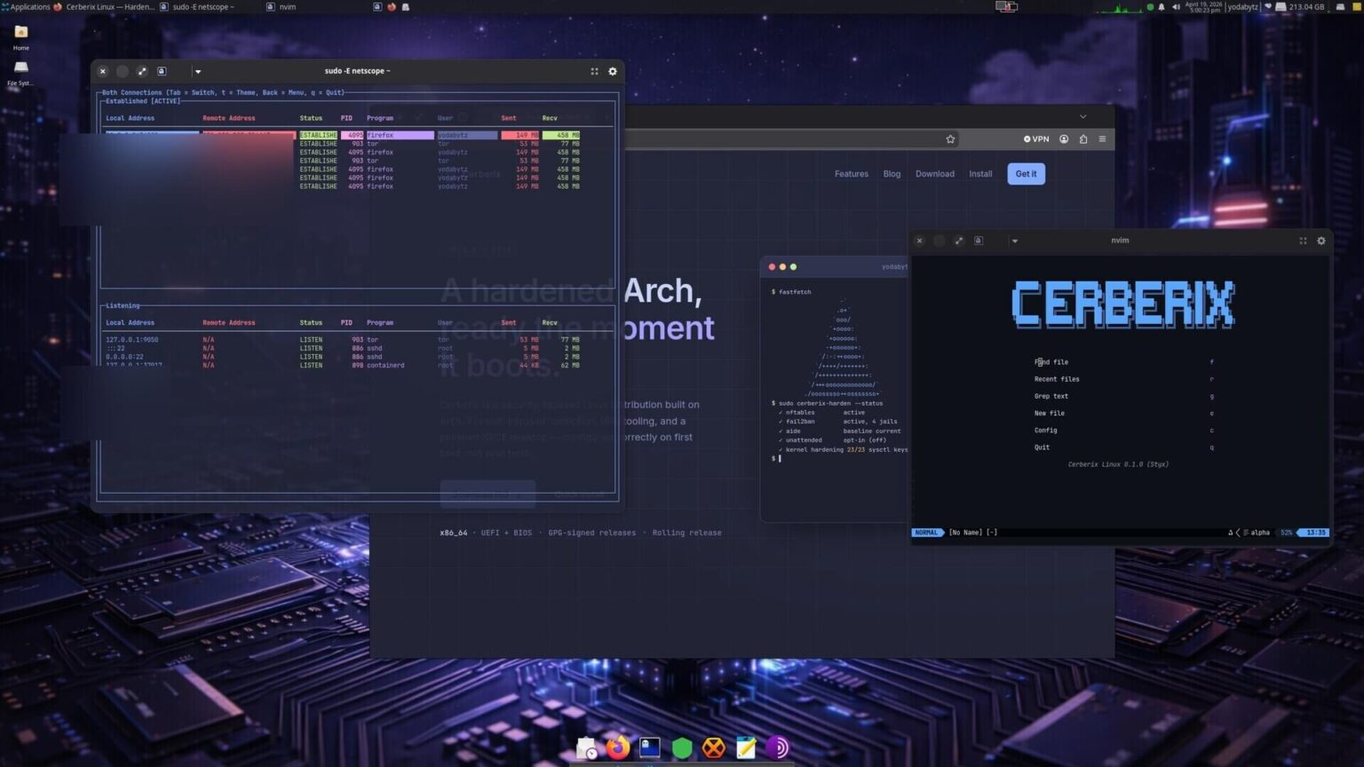Toggle the VPN badge in Firefox toolbar
Viewport: 1364px width, 767px height.
(x=1035, y=138)
